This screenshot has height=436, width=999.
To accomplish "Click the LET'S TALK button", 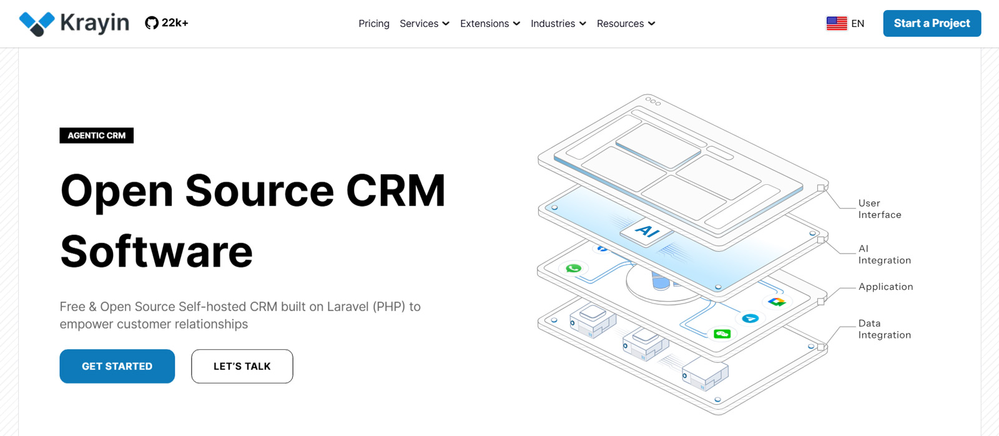I will (x=242, y=366).
